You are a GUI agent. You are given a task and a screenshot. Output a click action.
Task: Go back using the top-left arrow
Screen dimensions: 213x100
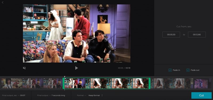pos(3,2)
